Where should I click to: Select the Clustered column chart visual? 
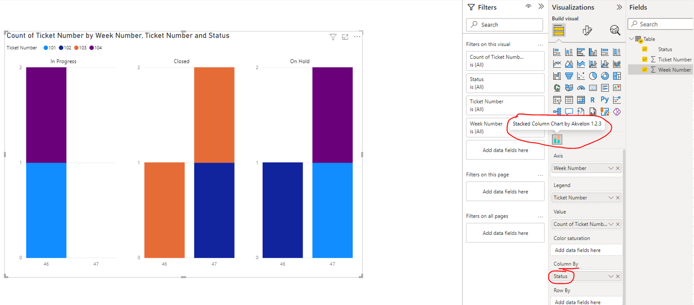pos(592,52)
